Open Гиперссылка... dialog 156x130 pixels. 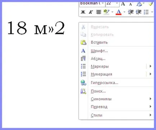click(x=105, y=83)
